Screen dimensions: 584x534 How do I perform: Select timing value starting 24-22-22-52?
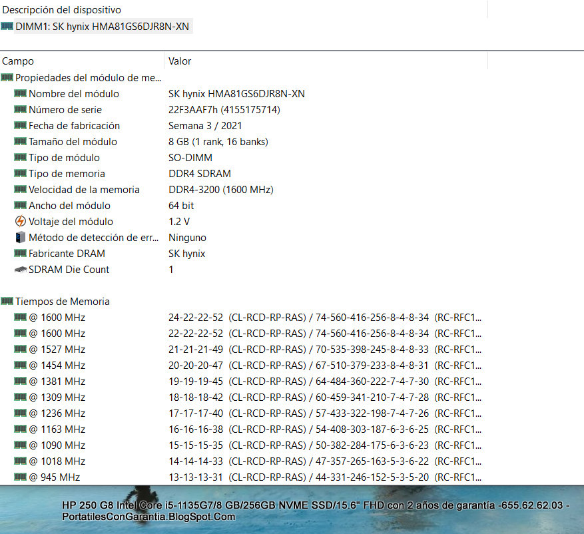coord(325,318)
